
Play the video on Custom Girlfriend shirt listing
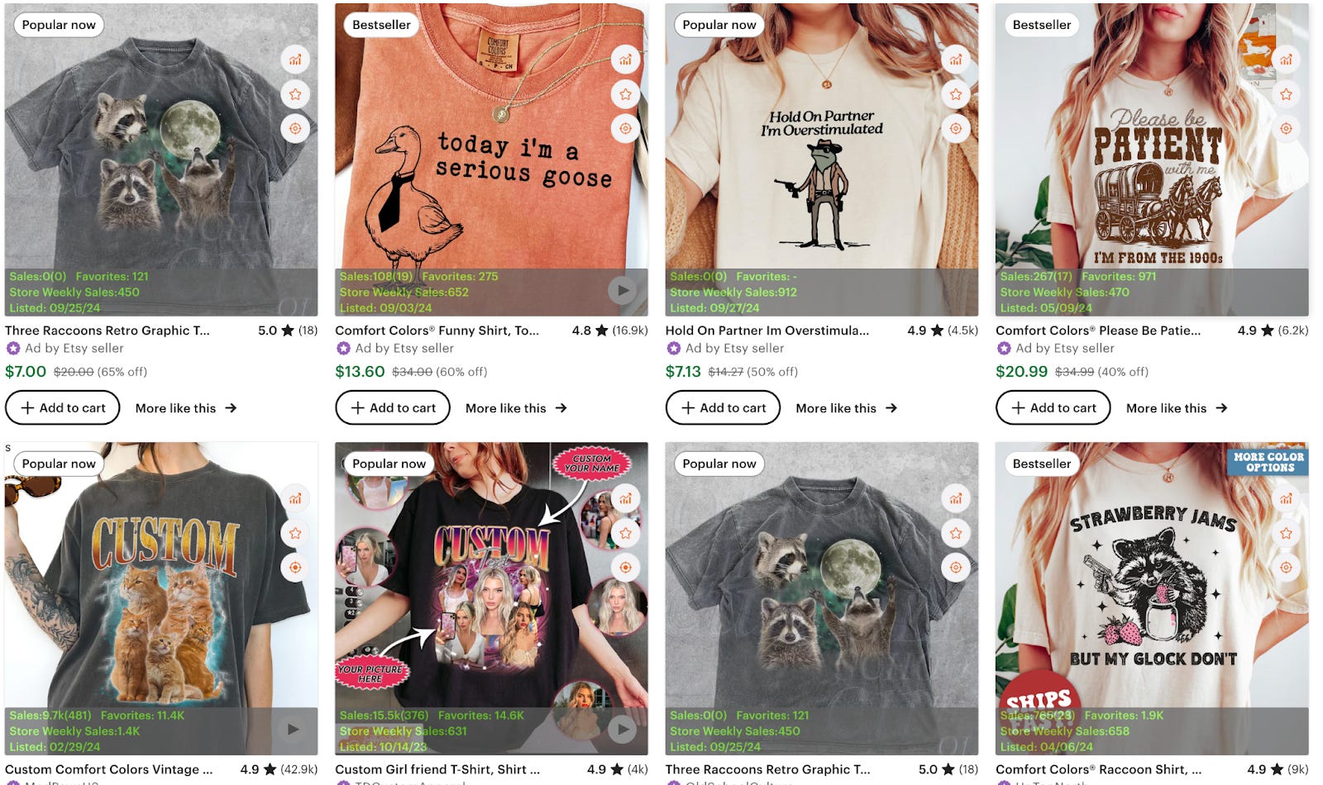click(x=622, y=729)
